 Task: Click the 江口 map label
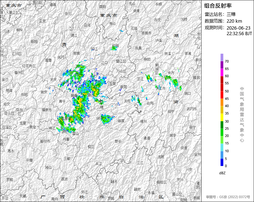[x=104, y=63]
